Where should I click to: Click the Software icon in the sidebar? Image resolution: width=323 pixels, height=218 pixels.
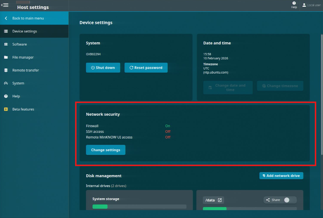pyautogui.click(x=5, y=44)
